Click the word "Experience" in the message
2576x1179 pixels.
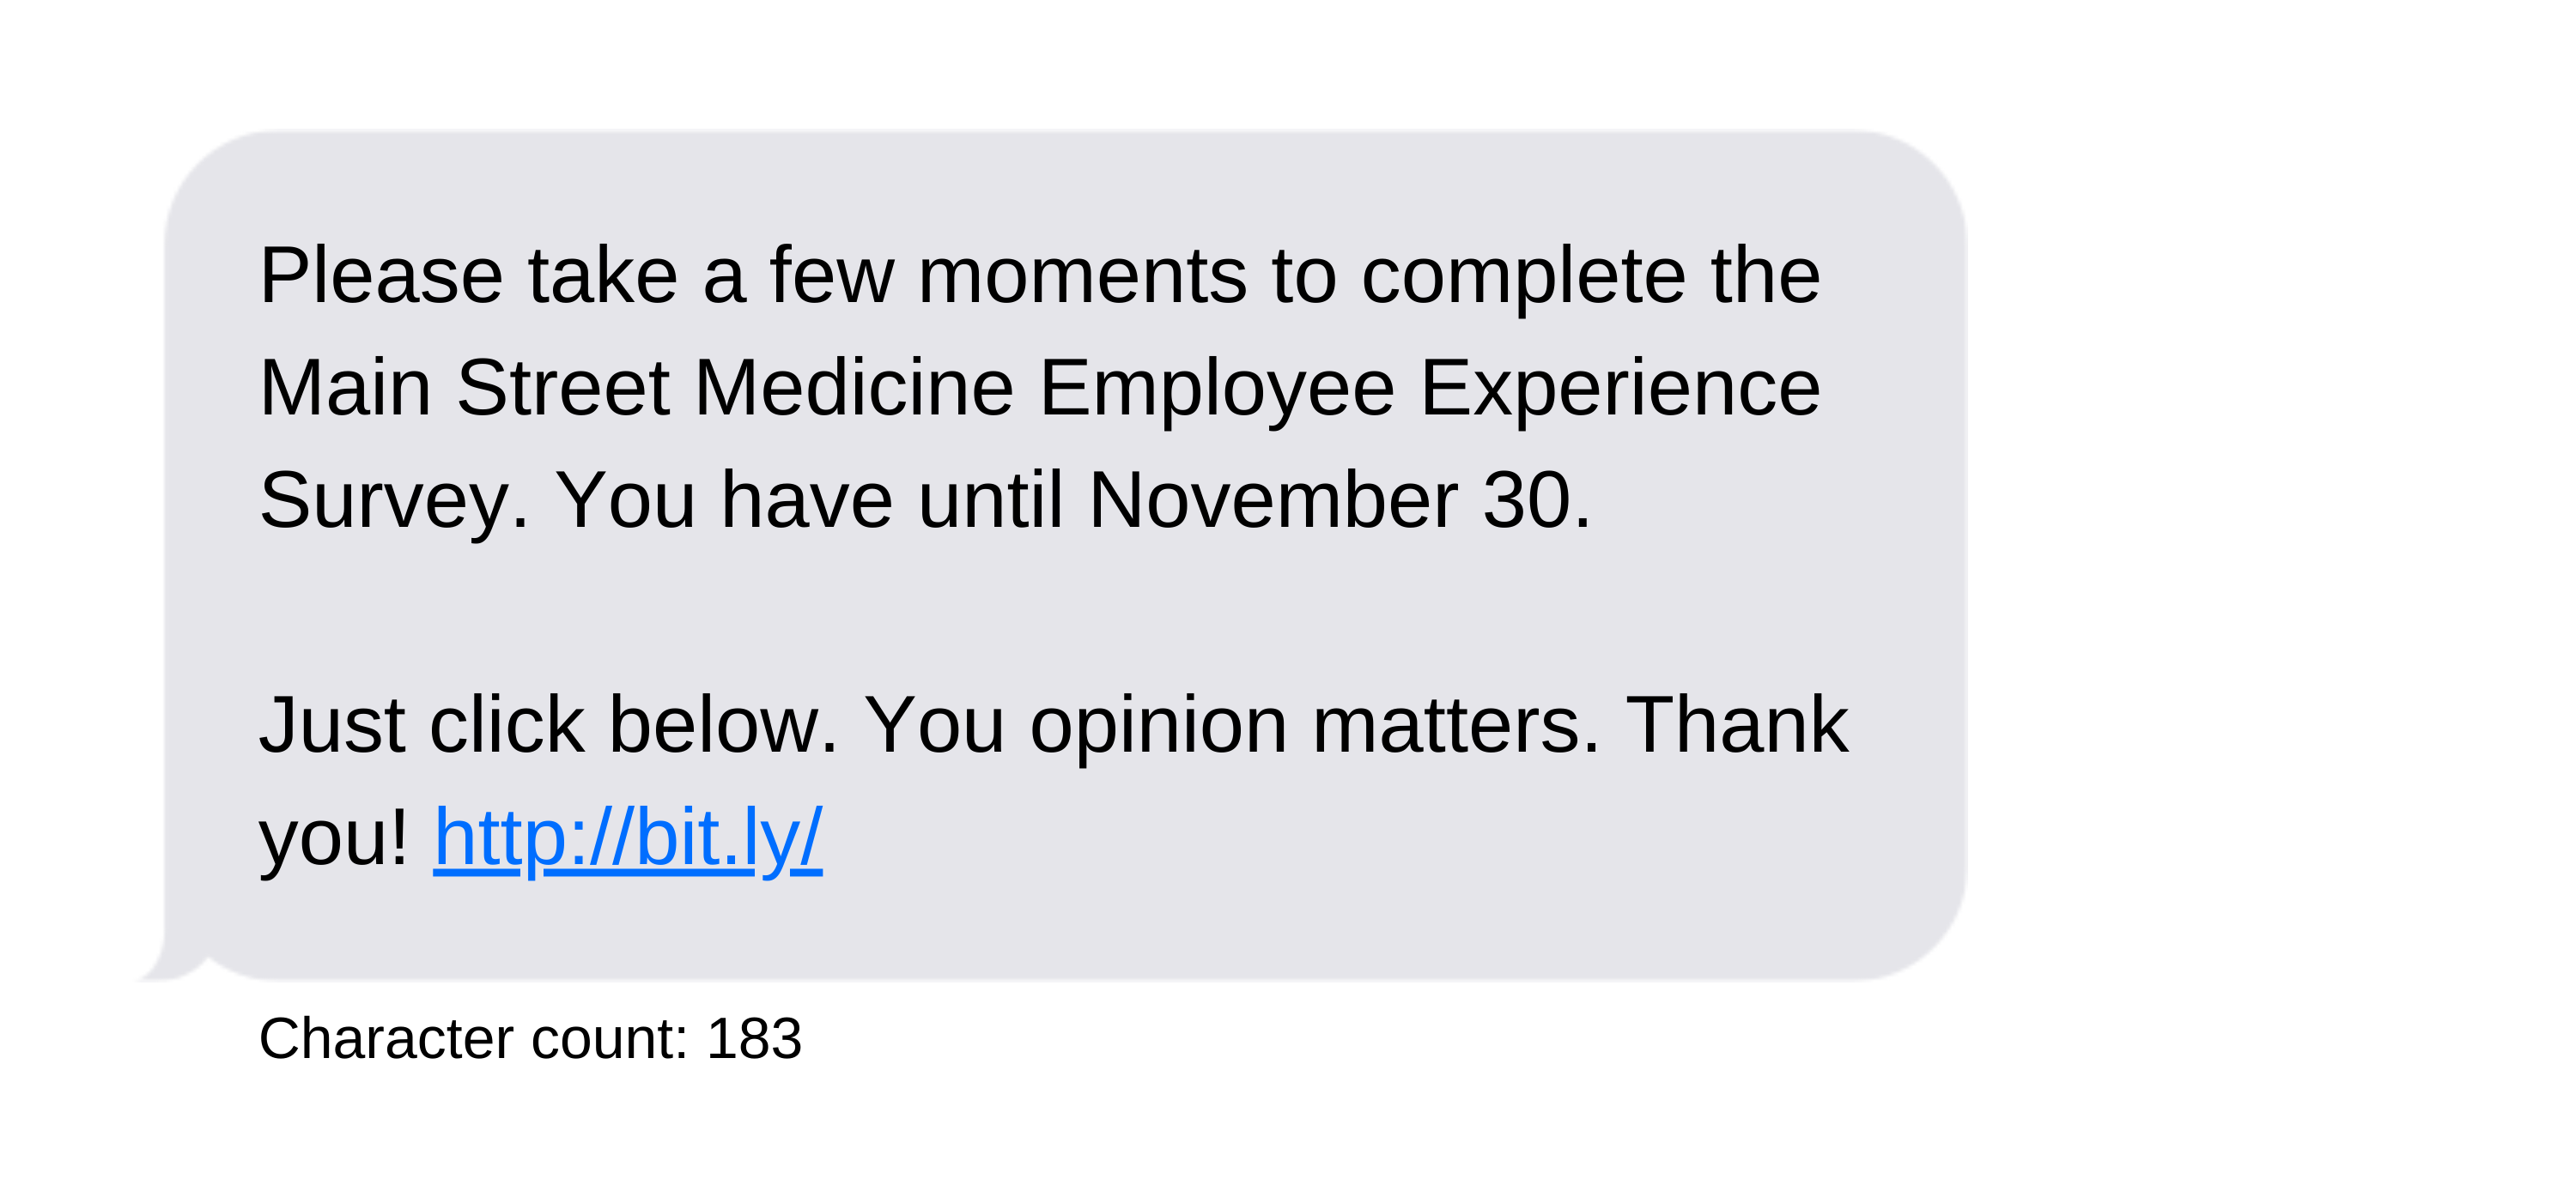pos(1620,390)
